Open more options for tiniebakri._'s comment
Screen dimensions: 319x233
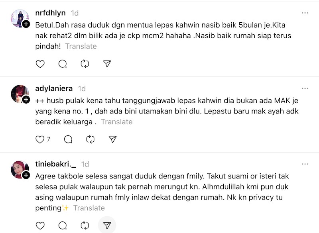305,164
